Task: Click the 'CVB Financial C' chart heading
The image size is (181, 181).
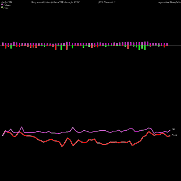Action: pyautogui.click(x=107, y=2)
